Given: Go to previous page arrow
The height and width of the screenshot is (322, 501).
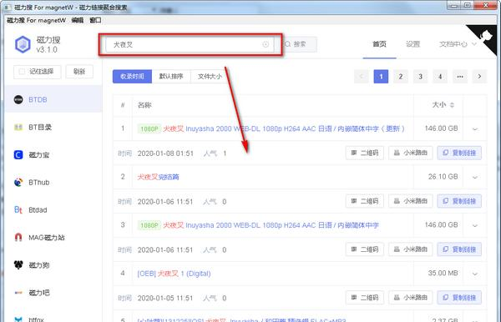Looking at the screenshot, I should point(362,76).
